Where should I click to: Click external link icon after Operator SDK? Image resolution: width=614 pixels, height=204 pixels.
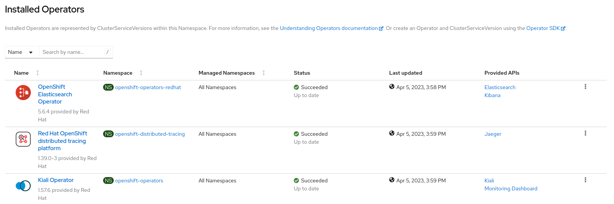coord(563,28)
